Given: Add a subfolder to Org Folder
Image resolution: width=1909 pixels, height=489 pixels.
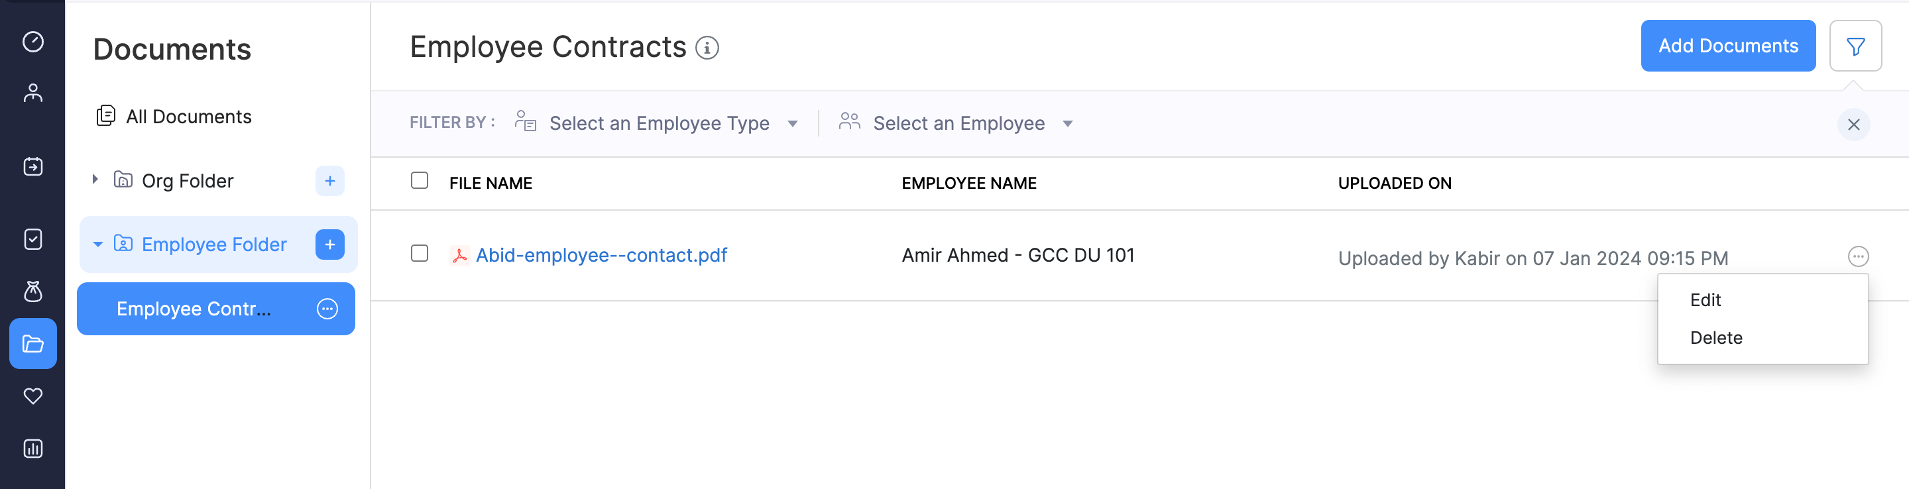Looking at the screenshot, I should pos(330,181).
